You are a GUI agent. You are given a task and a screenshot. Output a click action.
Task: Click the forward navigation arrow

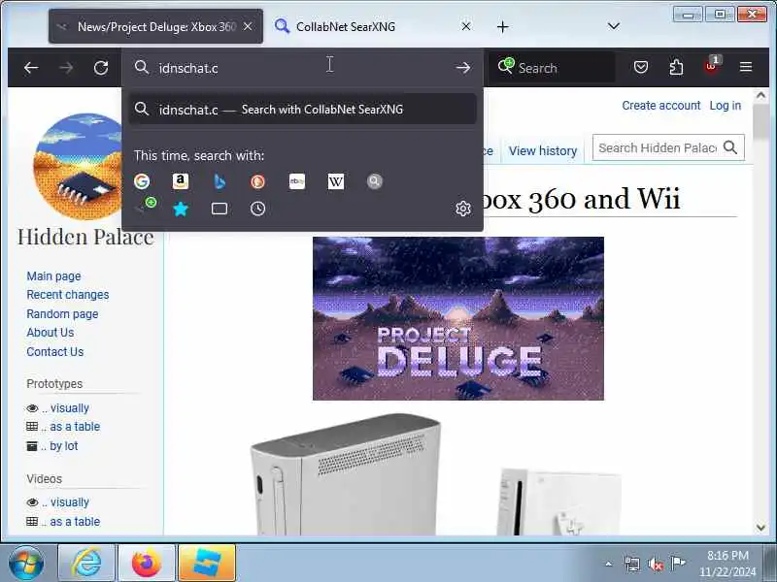pos(66,68)
